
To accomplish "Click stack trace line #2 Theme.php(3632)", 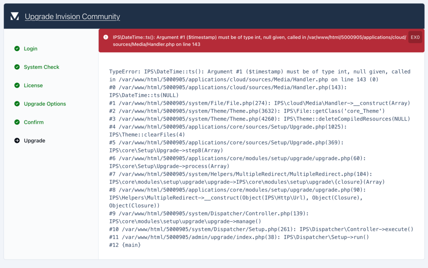I will coord(247,111).
